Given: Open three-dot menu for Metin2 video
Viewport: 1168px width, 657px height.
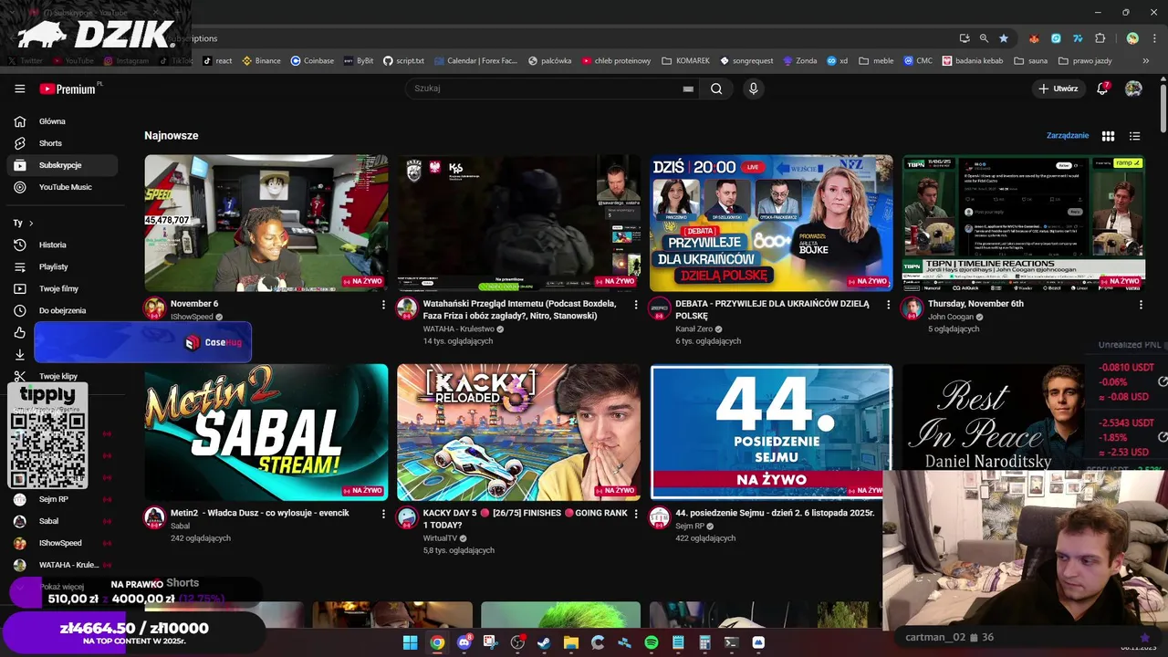Looking at the screenshot, I should [383, 514].
